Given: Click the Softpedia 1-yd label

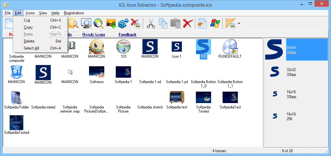Looking at the screenshot, I should pyautogui.click(x=177, y=82).
